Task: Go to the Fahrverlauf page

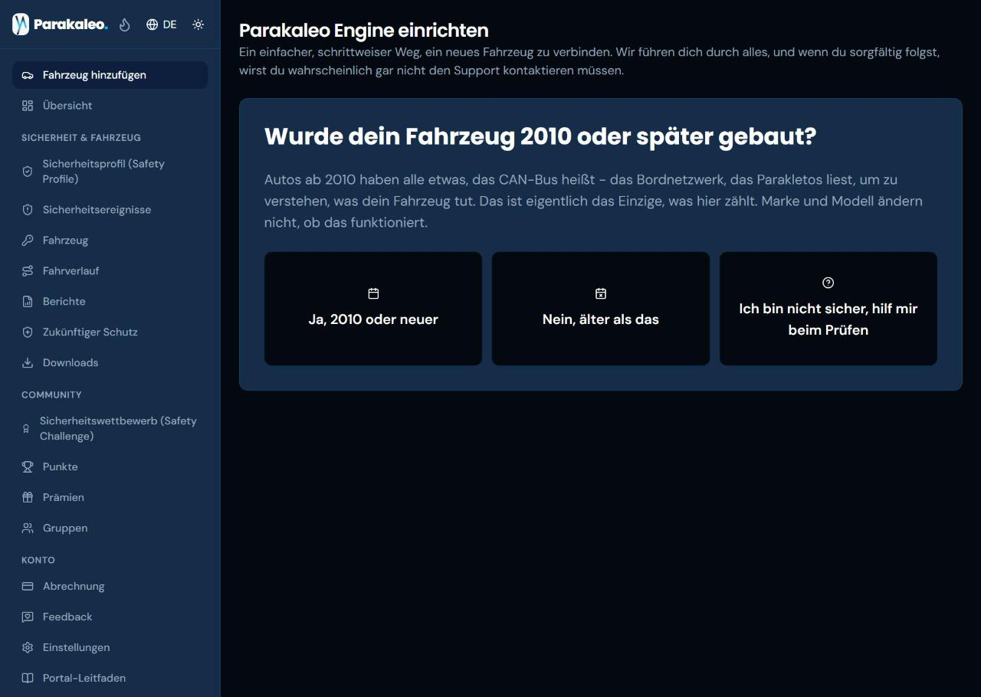Action: [110, 271]
